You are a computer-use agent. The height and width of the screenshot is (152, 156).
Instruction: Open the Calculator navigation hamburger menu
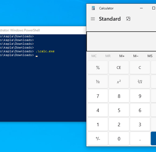(x=93, y=19)
